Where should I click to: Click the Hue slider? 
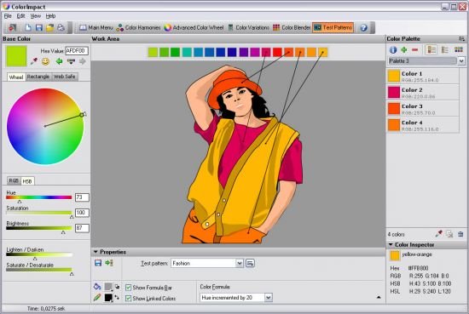coord(39,197)
